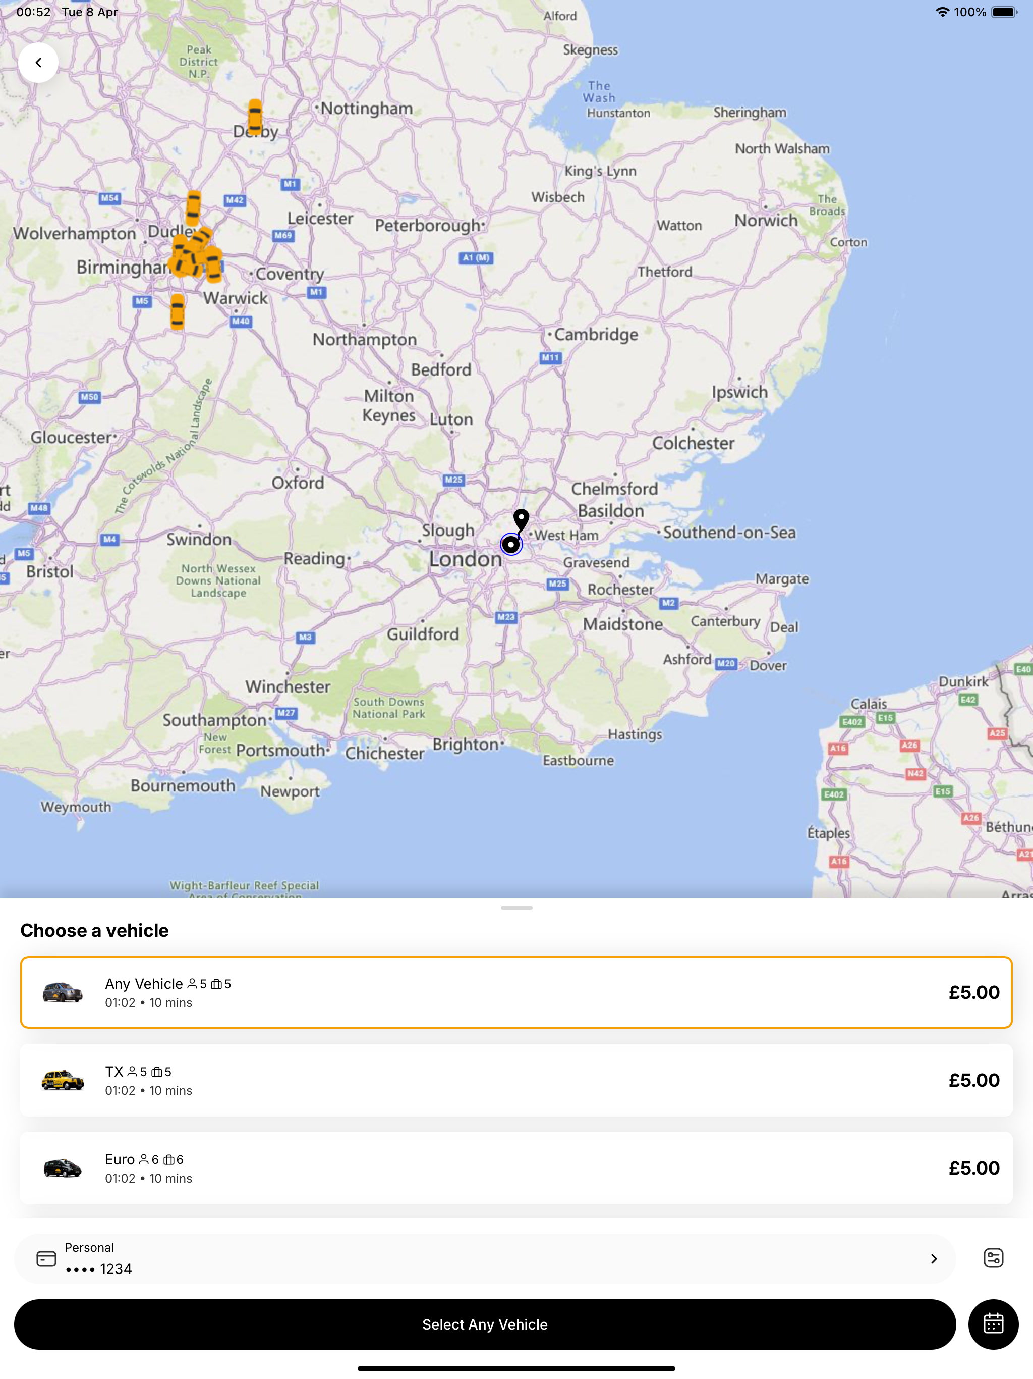Tap the Choose a vehicle heading
This screenshot has width=1033, height=1379.
pyautogui.click(x=95, y=930)
